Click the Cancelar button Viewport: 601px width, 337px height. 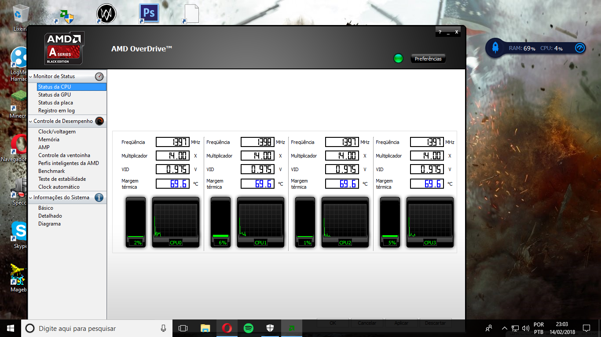pyautogui.click(x=367, y=323)
